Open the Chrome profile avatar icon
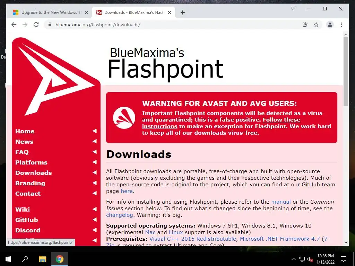Viewport: 355px width, 266px height. 330,25
